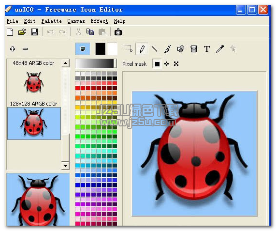Paste from the clipboard
276x231 pixels.
pyautogui.click(x=102, y=32)
